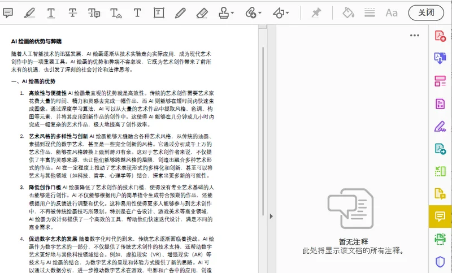The height and width of the screenshot is (273, 452).
Task: Open the teal Export PDF tool
Action: pos(440,149)
